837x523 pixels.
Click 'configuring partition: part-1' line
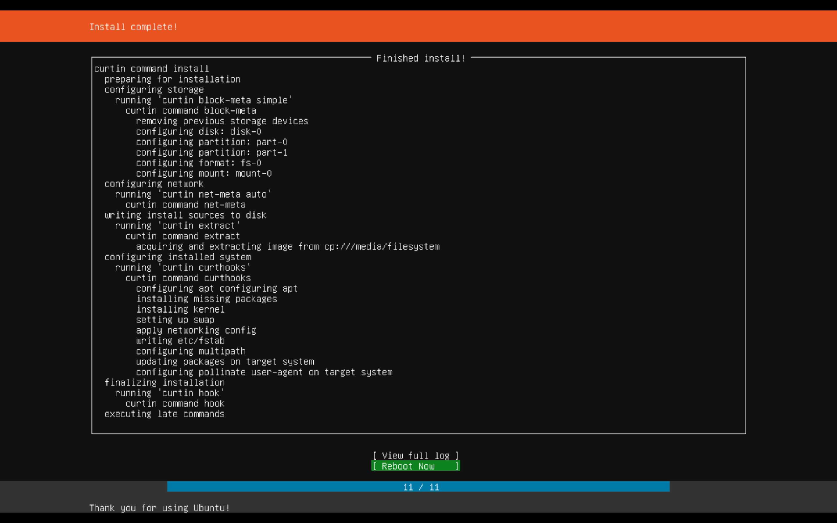coord(212,153)
